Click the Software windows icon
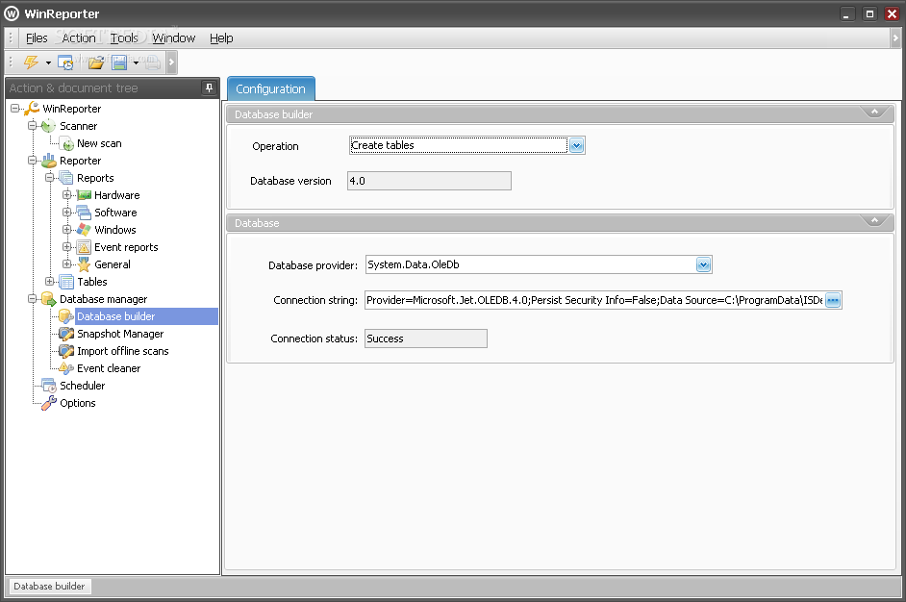 pyautogui.click(x=84, y=212)
